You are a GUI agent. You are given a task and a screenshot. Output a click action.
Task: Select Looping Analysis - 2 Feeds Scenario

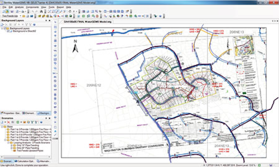click(x=32, y=143)
